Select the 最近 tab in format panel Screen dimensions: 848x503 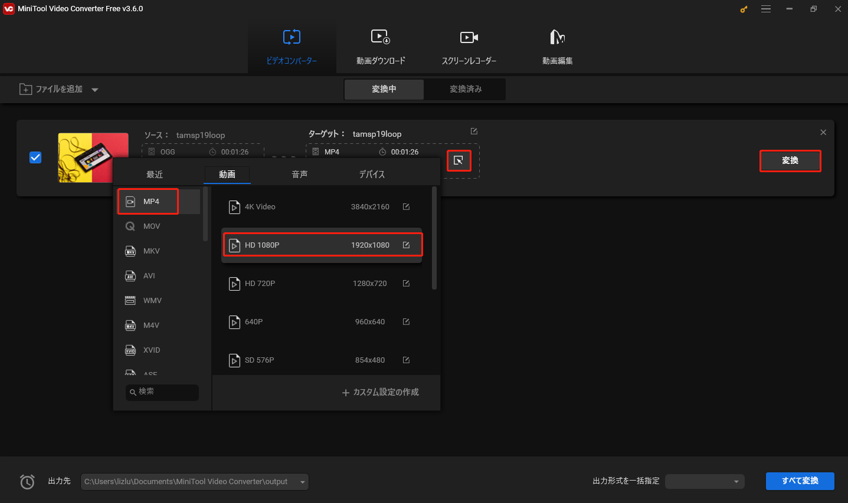tap(155, 175)
